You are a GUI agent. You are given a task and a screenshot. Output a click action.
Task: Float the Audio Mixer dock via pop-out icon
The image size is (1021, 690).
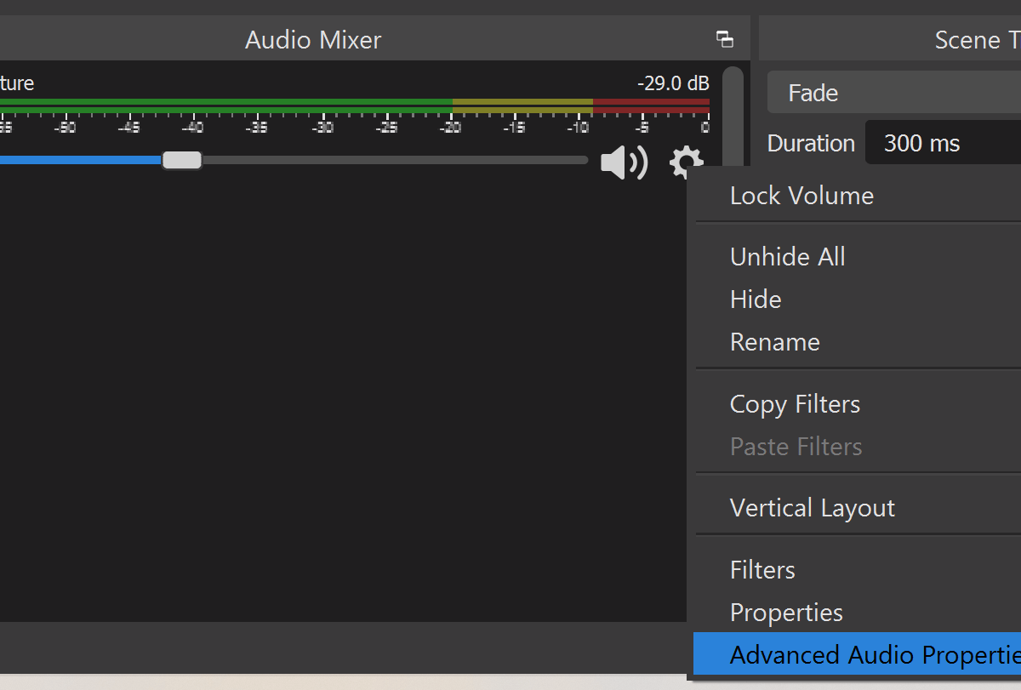point(725,39)
